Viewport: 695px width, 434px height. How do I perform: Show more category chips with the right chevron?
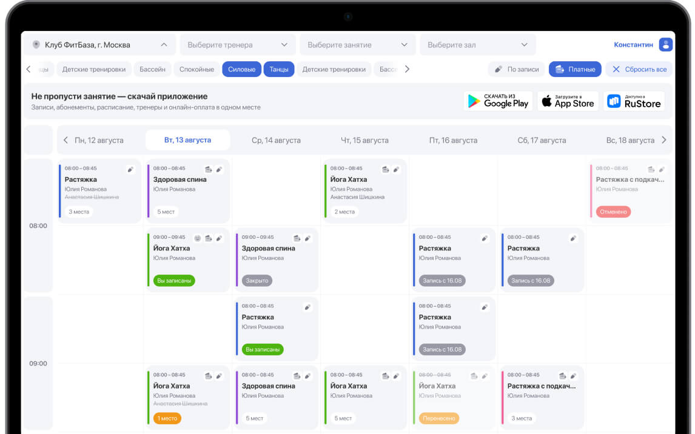(407, 69)
